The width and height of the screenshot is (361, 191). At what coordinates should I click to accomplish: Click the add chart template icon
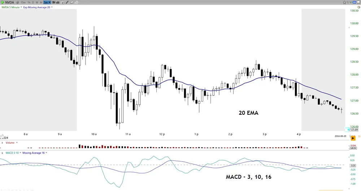62,3
